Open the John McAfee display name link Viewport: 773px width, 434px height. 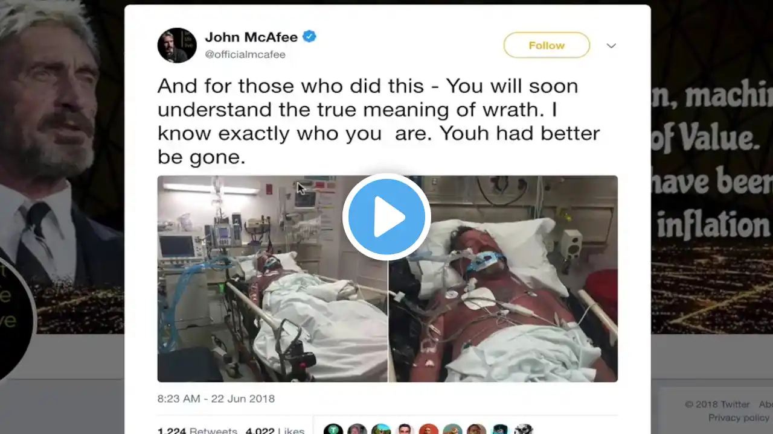tap(251, 37)
